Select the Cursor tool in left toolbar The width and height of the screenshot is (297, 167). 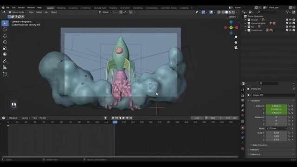click(x=5, y=29)
